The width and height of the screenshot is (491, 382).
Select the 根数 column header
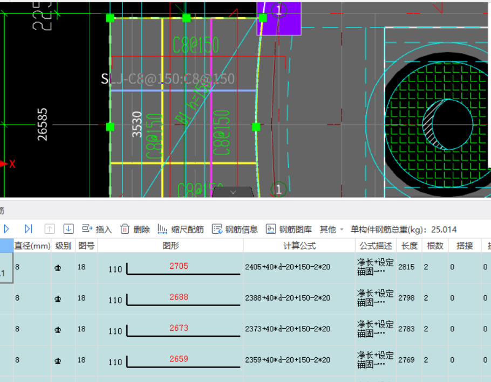point(435,246)
